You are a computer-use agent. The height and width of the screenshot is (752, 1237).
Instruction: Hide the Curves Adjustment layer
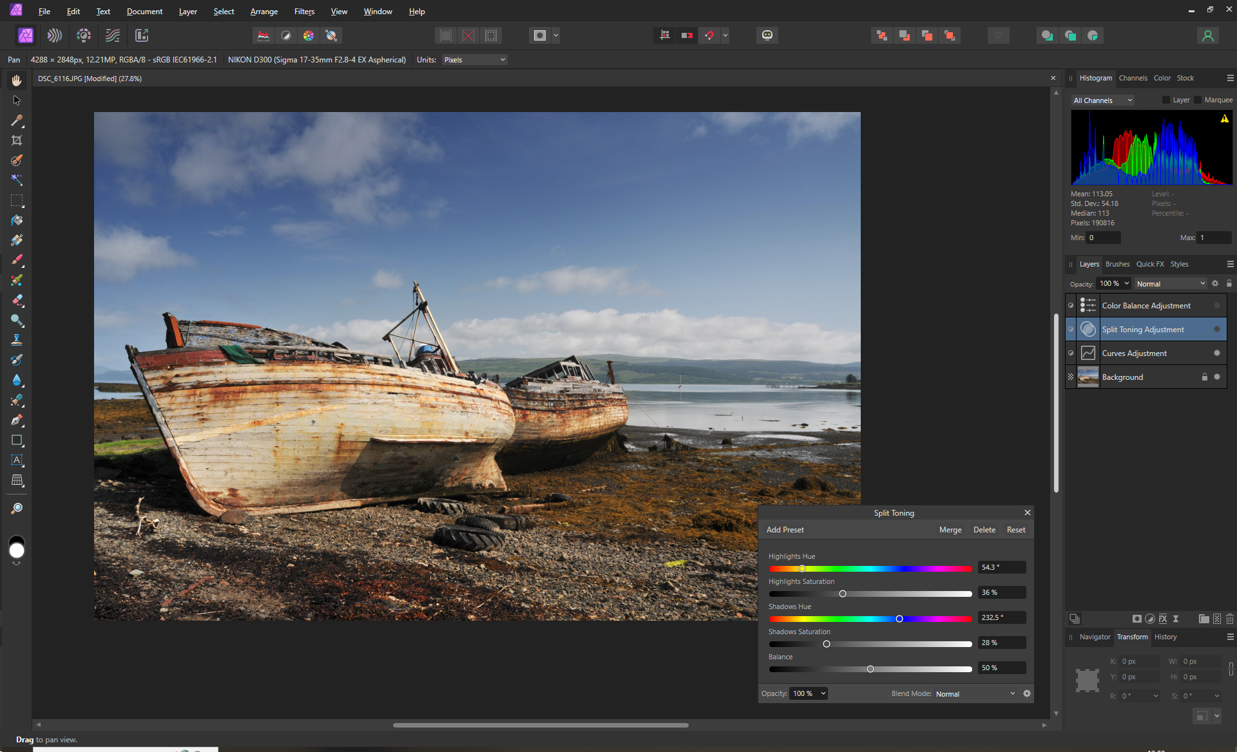coord(1217,353)
